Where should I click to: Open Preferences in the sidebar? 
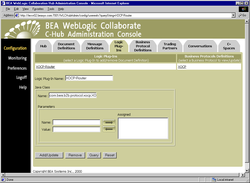(x=17, y=68)
